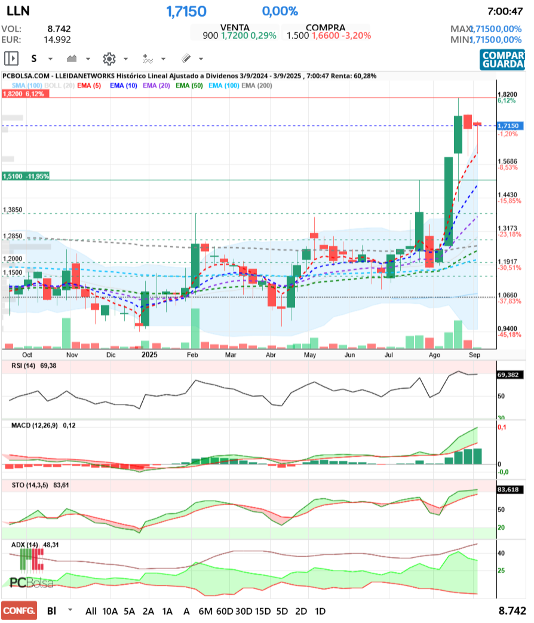This screenshot has height=623, width=534.
Task: Click the 1,7150 current price header
Action: [186, 11]
